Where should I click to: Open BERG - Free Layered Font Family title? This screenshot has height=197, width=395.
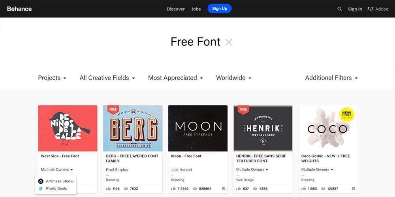click(132, 158)
